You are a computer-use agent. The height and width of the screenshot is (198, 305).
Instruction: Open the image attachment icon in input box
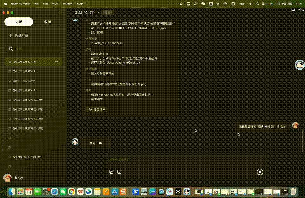click(111, 171)
